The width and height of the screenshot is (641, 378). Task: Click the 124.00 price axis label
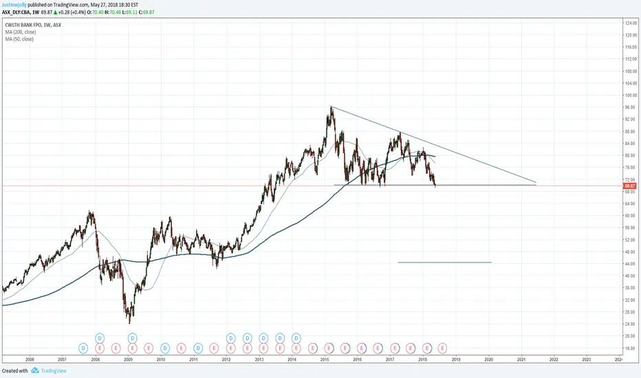(631, 23)
